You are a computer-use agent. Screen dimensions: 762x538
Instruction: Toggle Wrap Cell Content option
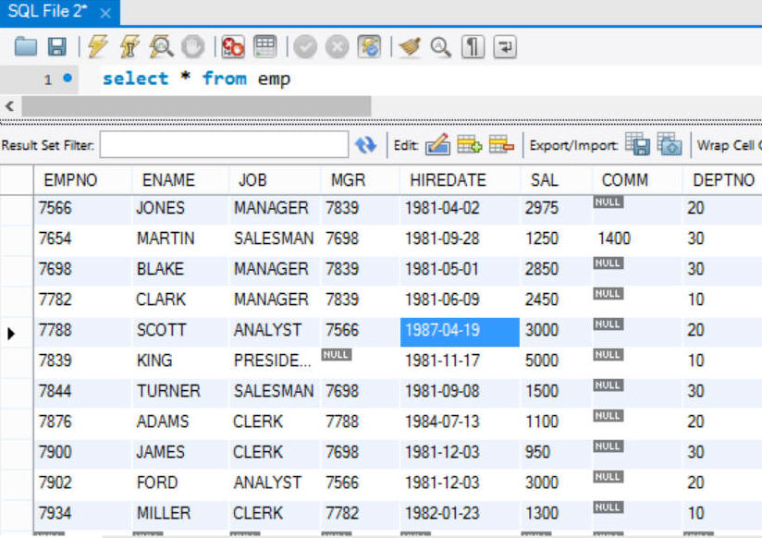click(x=729, y=145)
